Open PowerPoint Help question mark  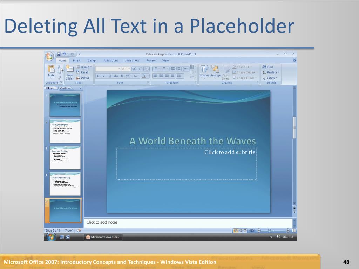(294, 60)
